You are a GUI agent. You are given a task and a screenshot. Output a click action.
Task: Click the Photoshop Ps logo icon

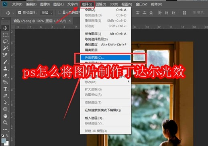5,4
